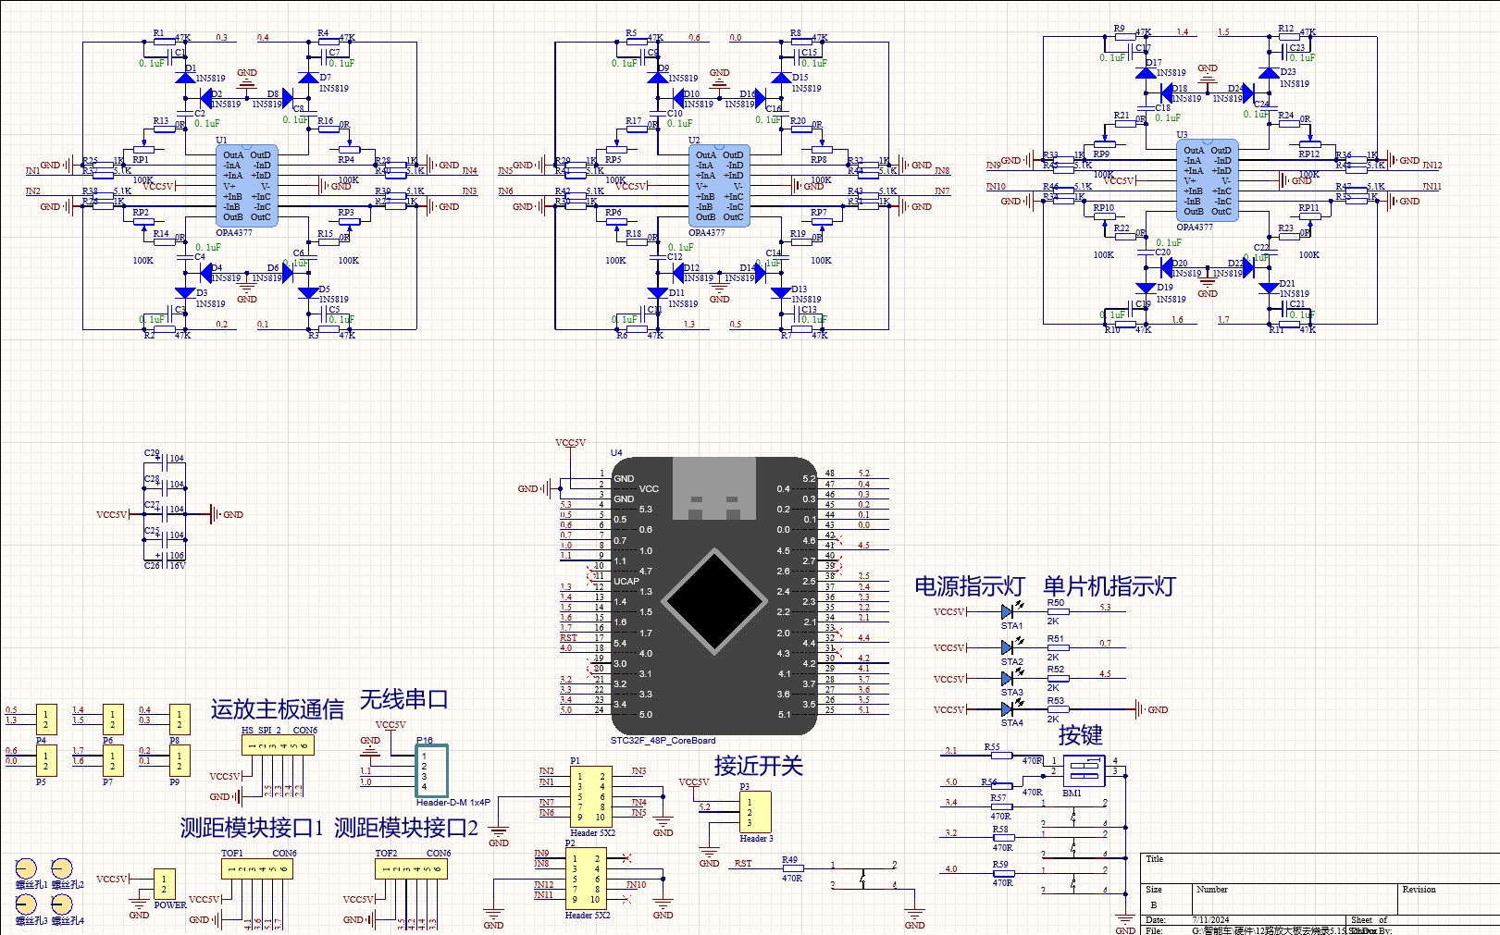Select the 螺丝孔1 screw hole pad

(26, 868)
